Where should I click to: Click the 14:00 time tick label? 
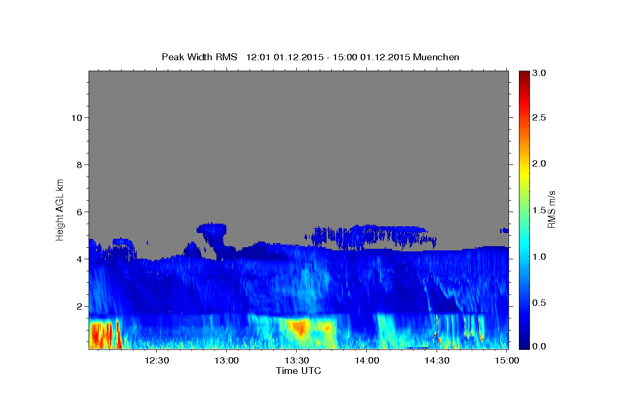pos(367,360)
